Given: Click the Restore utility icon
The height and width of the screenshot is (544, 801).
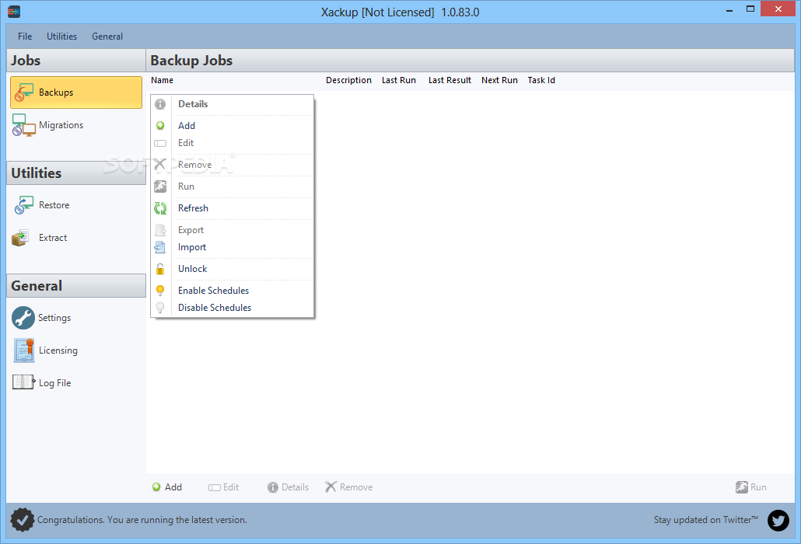Looking at the screenshot, I should tap(23, 205).
